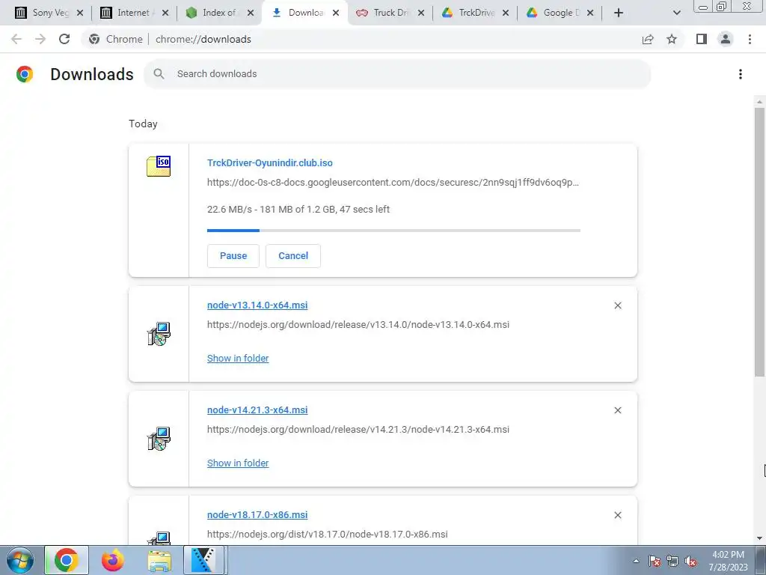
Task: Click the nodejs.org v14.21.3 source URL
Action: point(358,429)
